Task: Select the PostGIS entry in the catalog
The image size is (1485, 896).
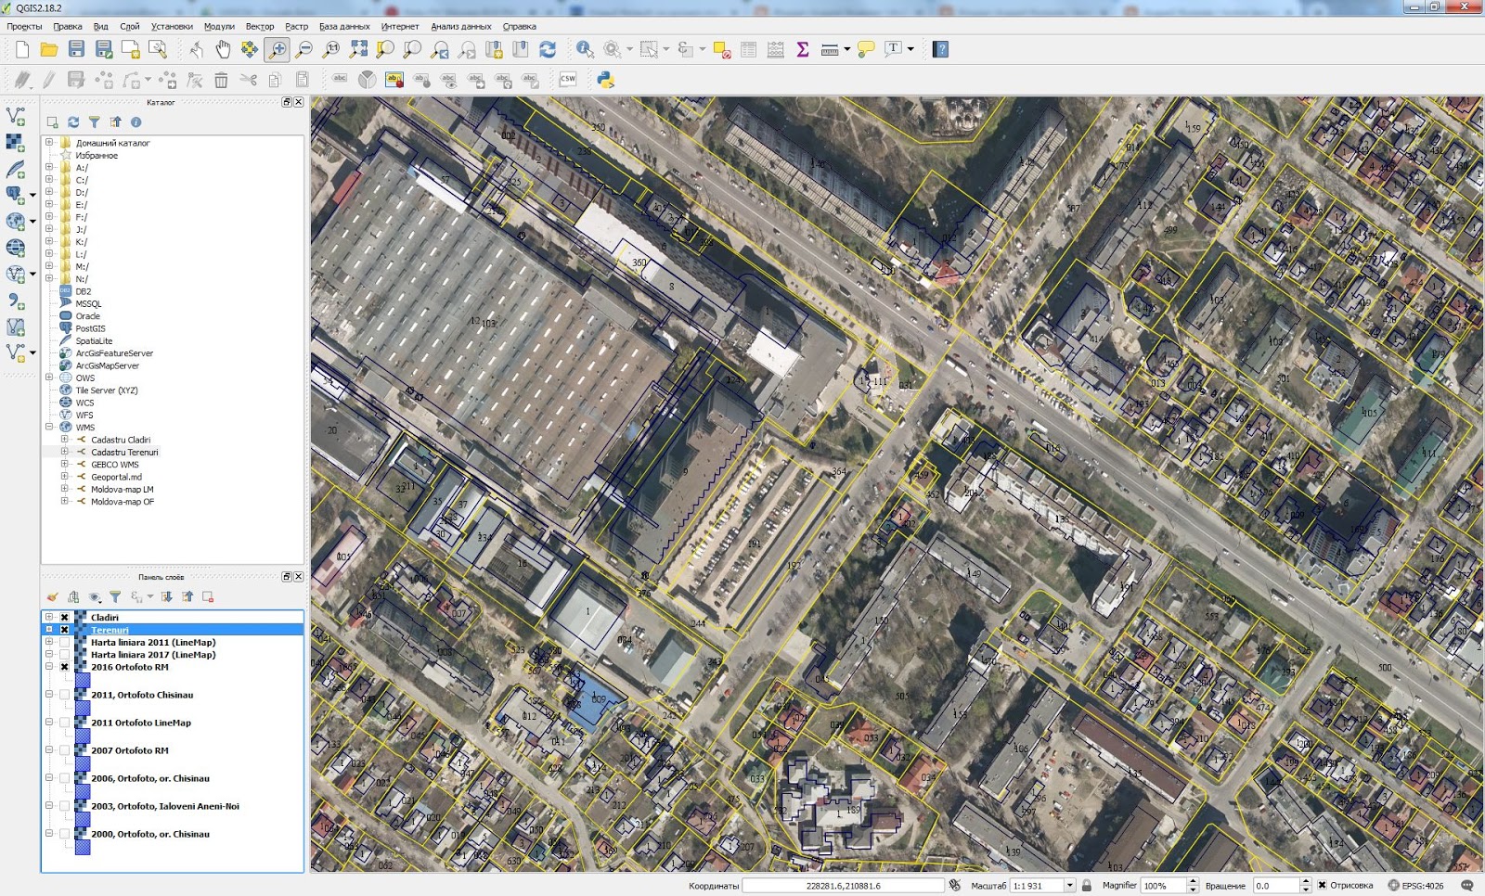Action: pos(90,328)
